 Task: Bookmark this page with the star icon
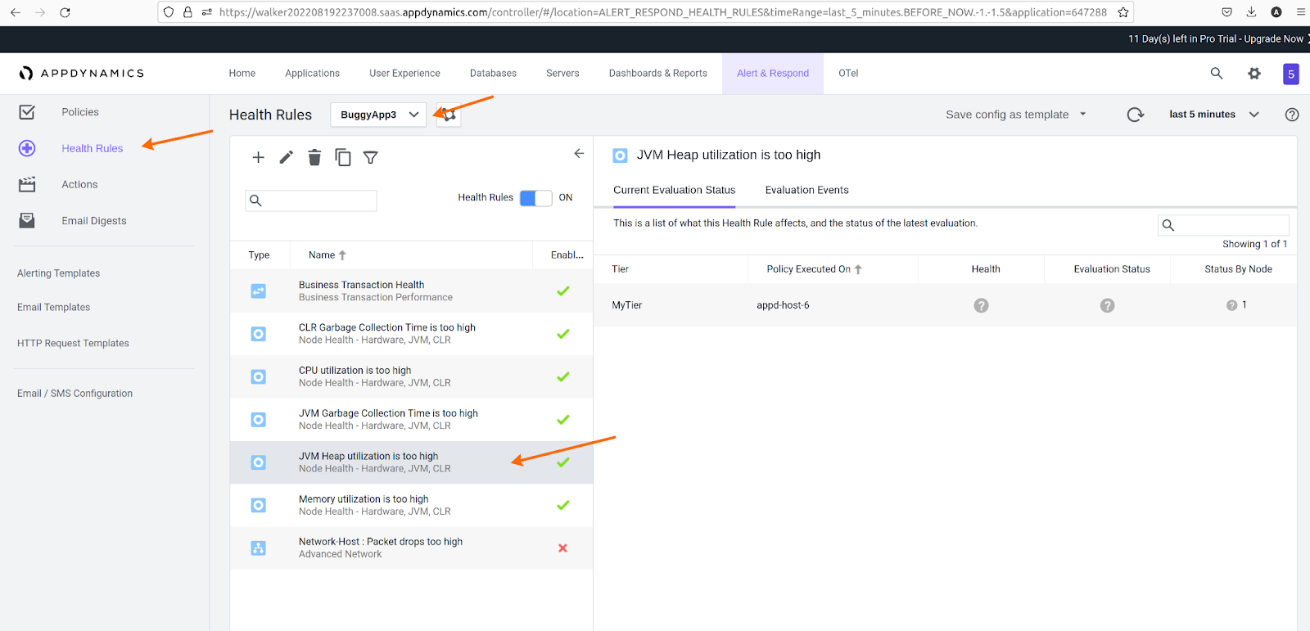[1123, 12]
